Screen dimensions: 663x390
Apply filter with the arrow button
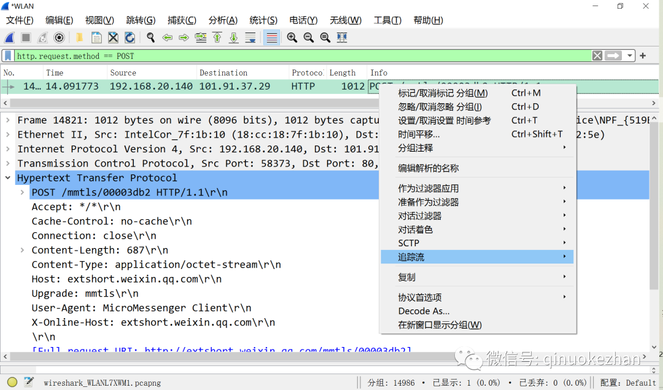(613, 55)
